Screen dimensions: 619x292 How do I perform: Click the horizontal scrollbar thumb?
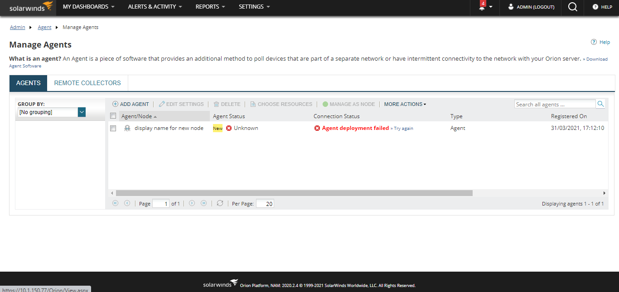pos(294,193)
